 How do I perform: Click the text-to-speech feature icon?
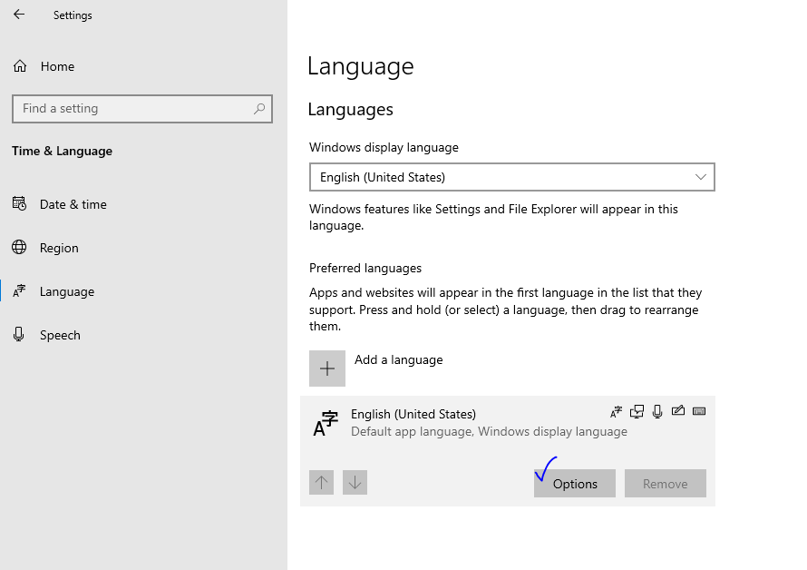point(637,412)
